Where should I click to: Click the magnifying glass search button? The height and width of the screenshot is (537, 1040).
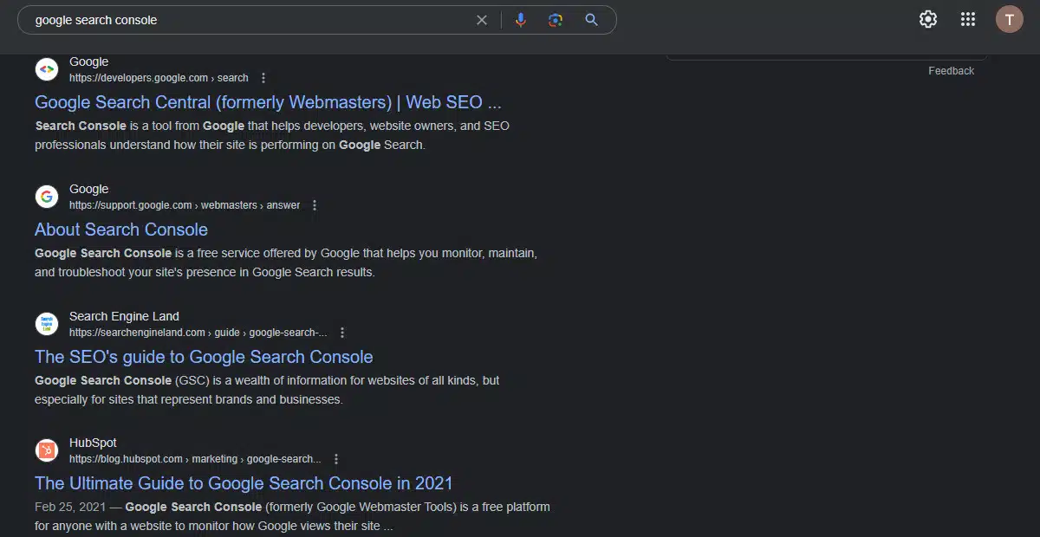point(592,20)
